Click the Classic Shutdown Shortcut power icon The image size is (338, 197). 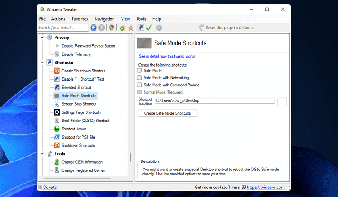[x=57, y=71]
